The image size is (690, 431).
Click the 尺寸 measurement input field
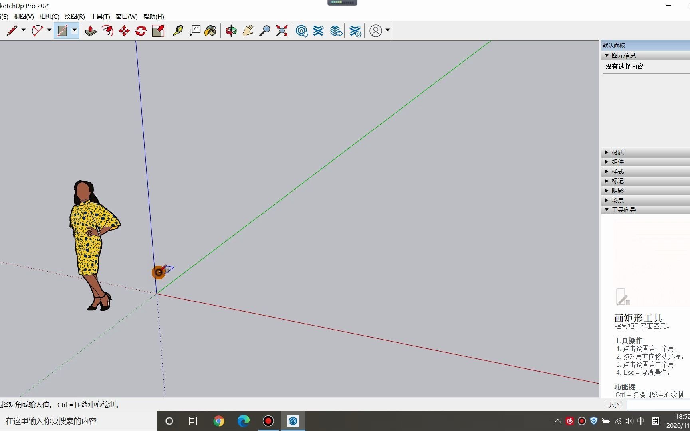click(657, 405)
